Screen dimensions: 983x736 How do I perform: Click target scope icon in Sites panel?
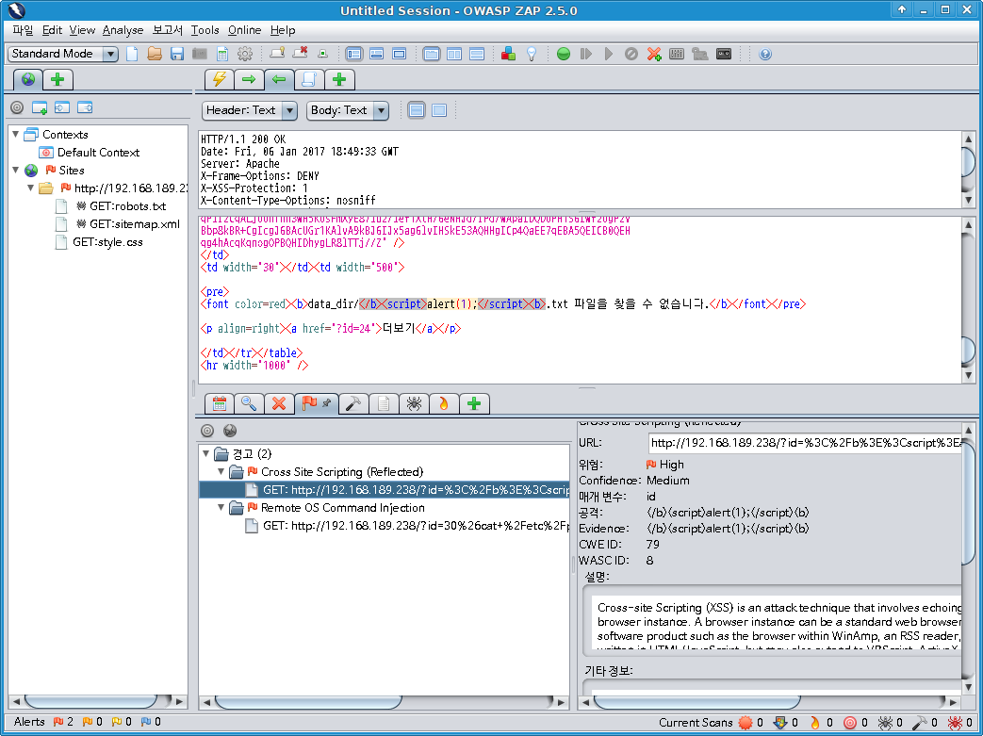tap(17, 107)
